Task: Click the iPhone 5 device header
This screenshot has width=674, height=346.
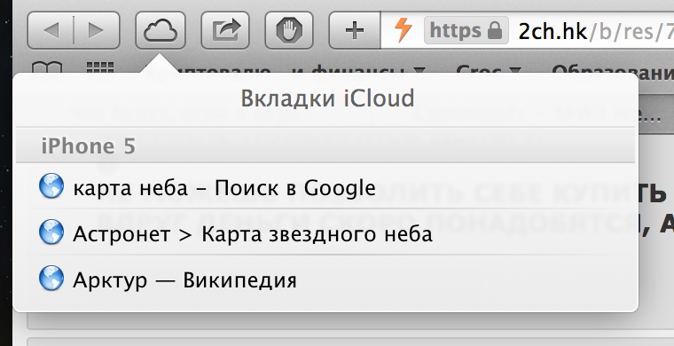Action: pos(325,146)
